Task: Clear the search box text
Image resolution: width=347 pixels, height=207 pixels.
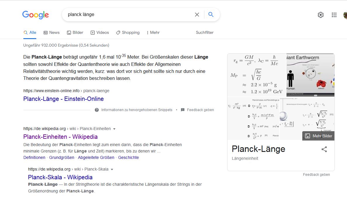Action: point(197,15)
